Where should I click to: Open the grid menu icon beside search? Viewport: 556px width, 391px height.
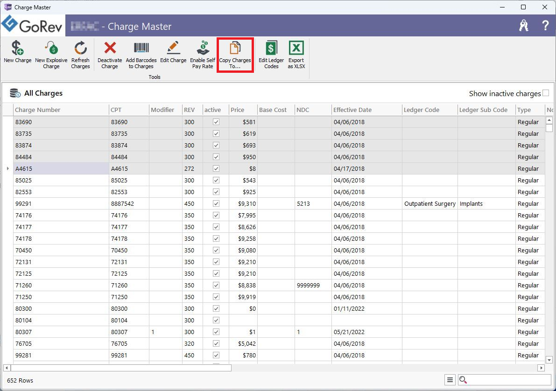pyautogui.click(x=450, y=380)
